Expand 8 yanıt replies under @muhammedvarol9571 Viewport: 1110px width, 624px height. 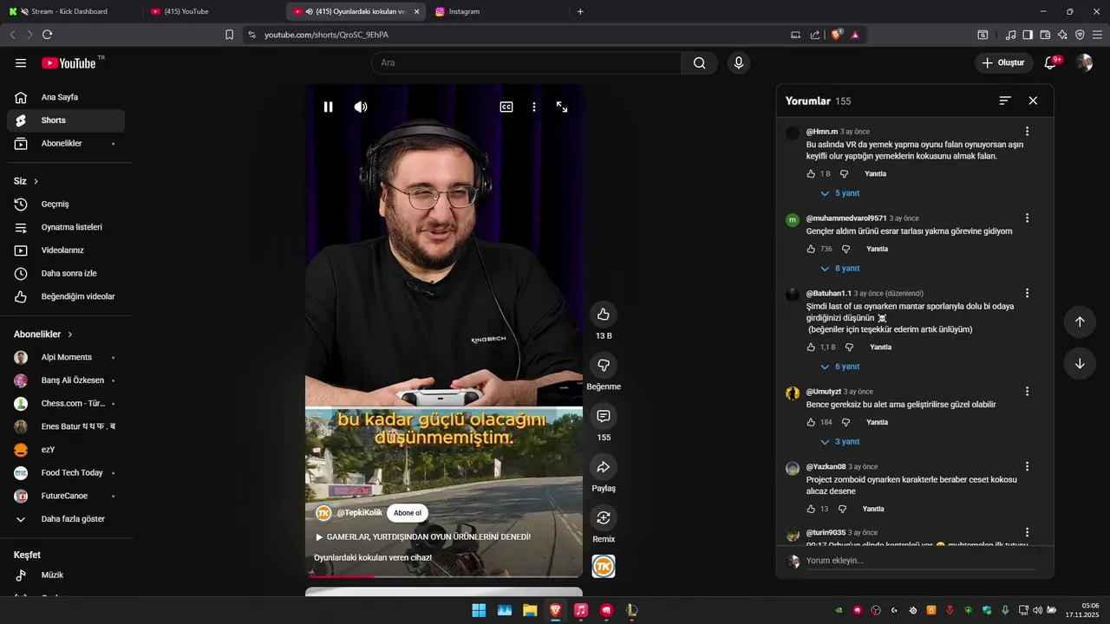point(840,269)
